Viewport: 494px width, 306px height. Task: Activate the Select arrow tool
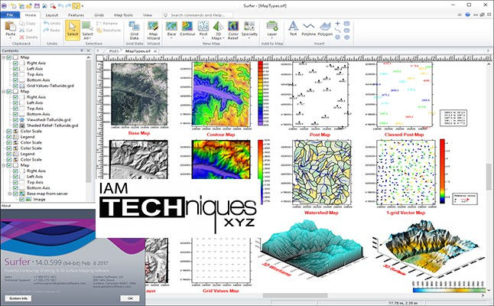(73, 30)
